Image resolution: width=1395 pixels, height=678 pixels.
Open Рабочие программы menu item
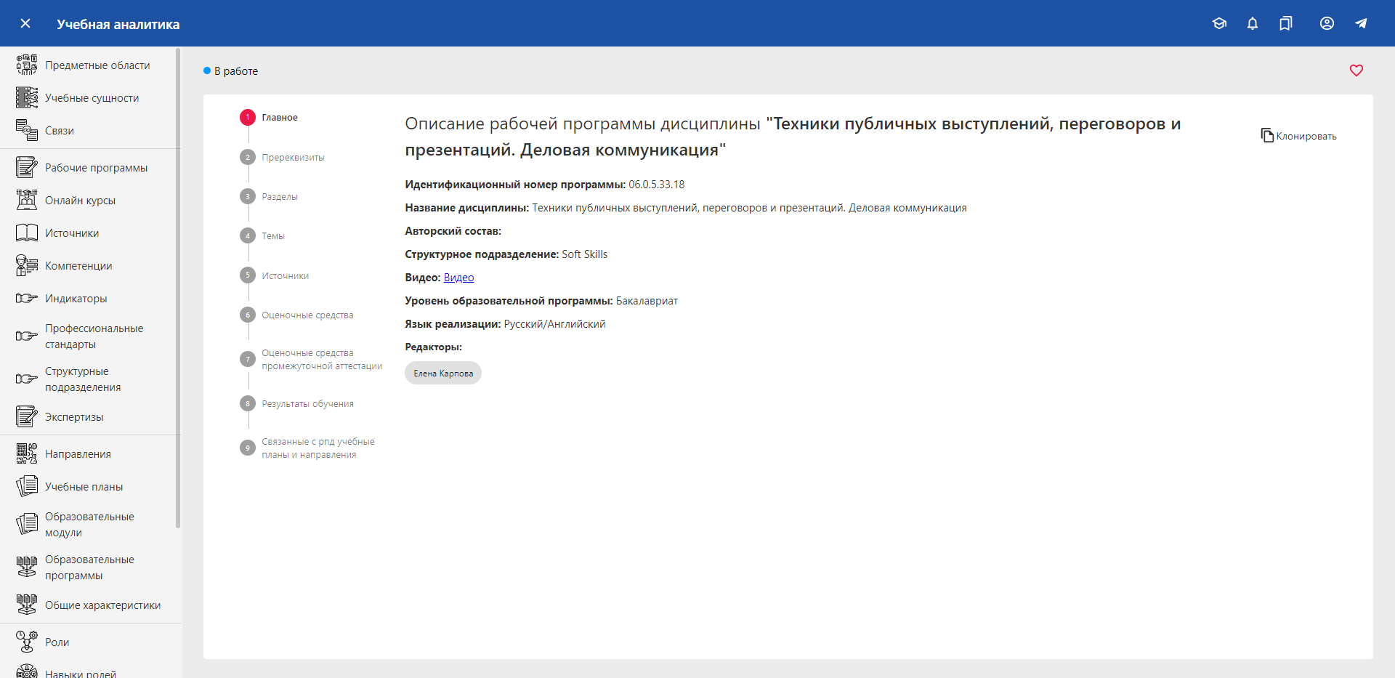coord(91,167)
